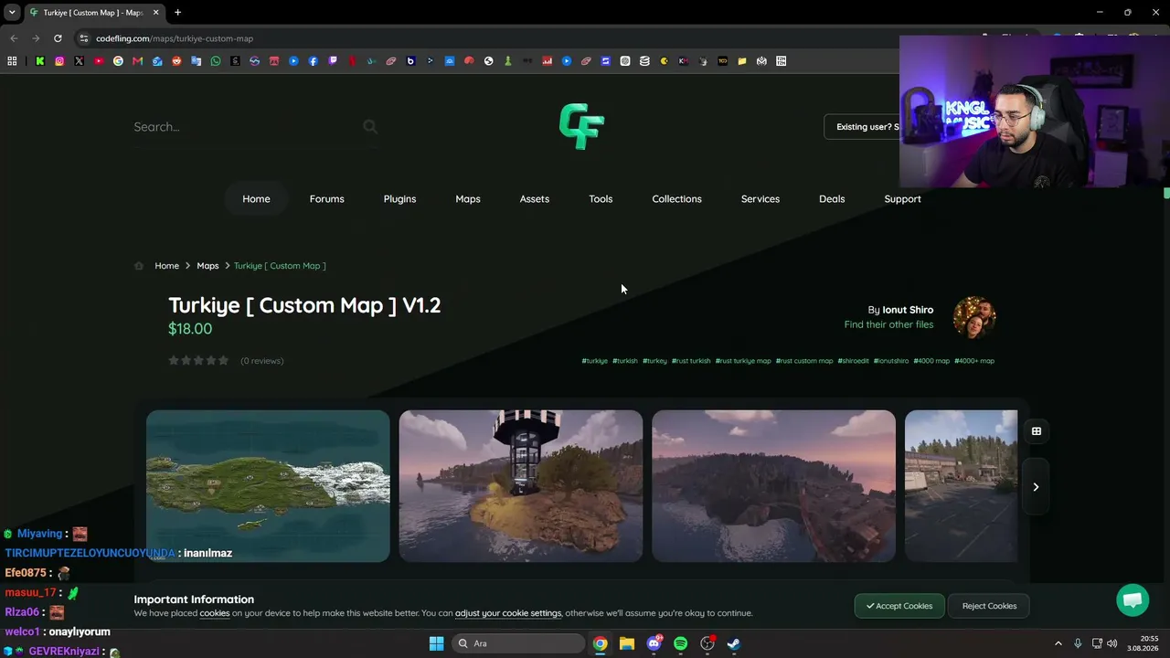1170x658 pixels.
Task: Open the Google bookmark icon
Action: click(118, 61)
